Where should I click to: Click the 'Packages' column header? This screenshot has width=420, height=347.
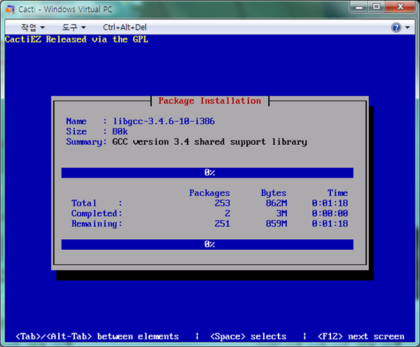click(x=209, y=193)
